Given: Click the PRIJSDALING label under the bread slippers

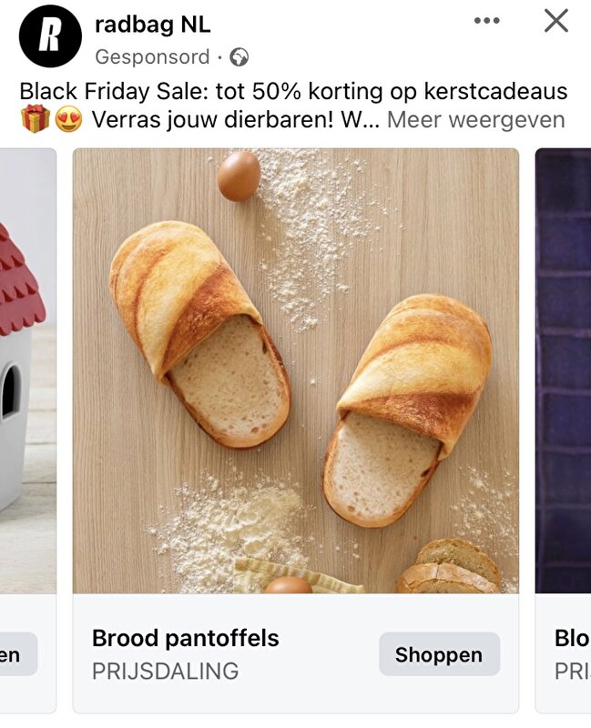Looking at the screenshot, I should (x=166, y=672).
